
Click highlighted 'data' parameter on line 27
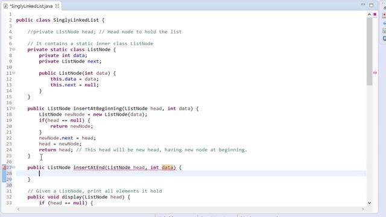click(x=168, y=168)
